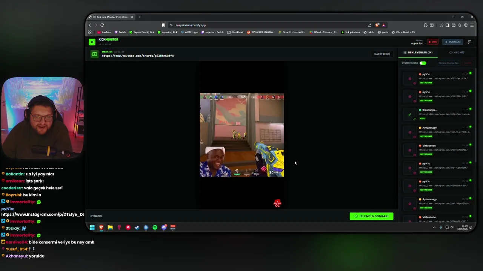The height and width of the screenshot is (271, 483).
Task: Go back with the browser back arrow
Action: click(90, 25)
